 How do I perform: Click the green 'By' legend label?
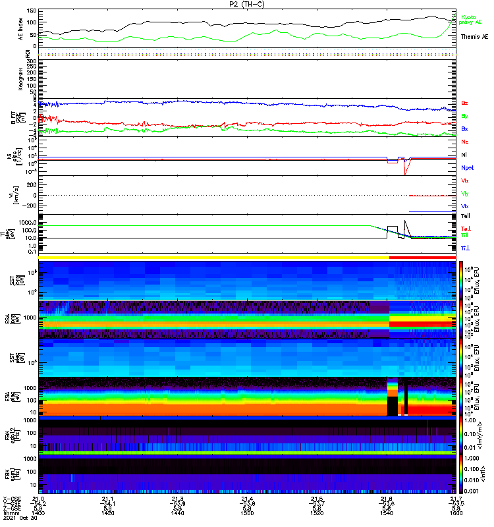point(464,117)
